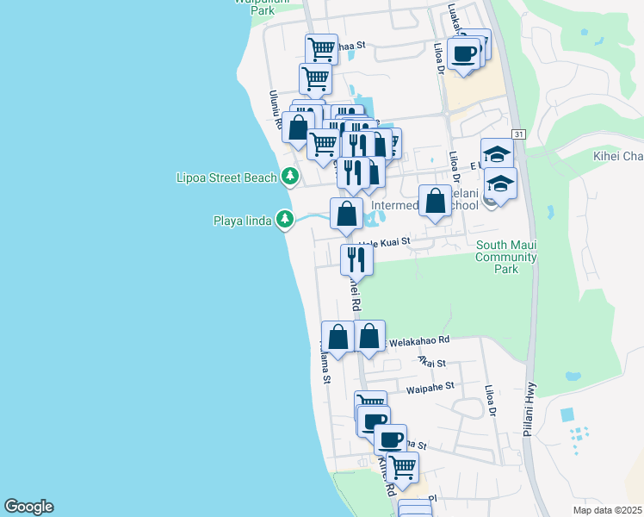Select the South Maui Community Park label
The height and width of the screenshot is (517, 644).
(x=506, y=257)
